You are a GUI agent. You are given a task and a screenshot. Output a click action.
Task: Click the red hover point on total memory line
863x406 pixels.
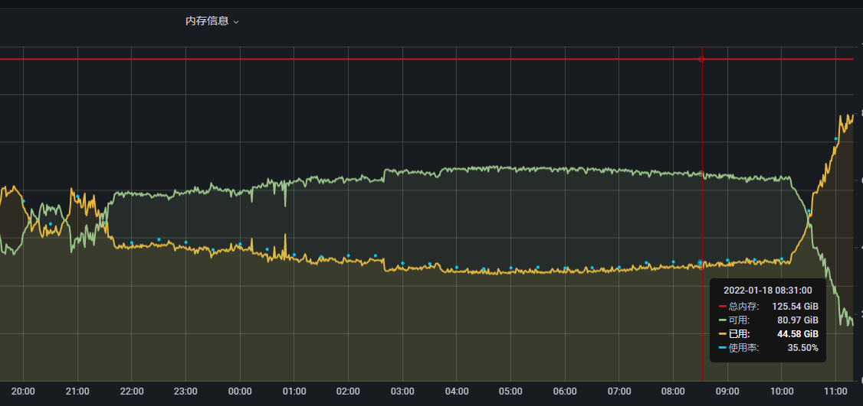click(x=701, y=59)
